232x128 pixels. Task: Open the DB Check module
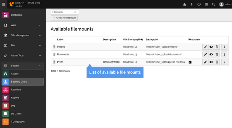[x=16, y=114]
